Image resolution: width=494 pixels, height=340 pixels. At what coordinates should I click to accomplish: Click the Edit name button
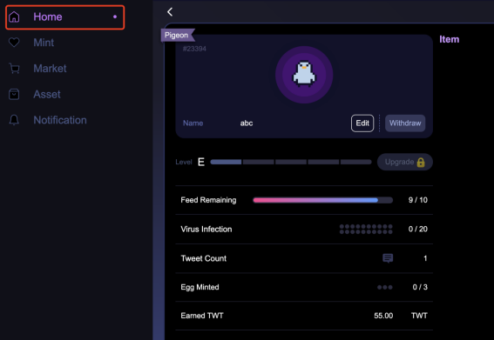tap(362, 123)
